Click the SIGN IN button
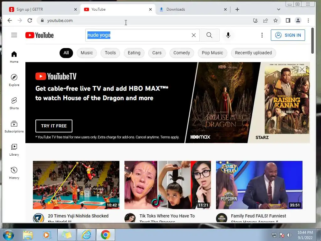The width and height of the screenshot is (321, 241). pyautogui.click(x=288, y=35)
